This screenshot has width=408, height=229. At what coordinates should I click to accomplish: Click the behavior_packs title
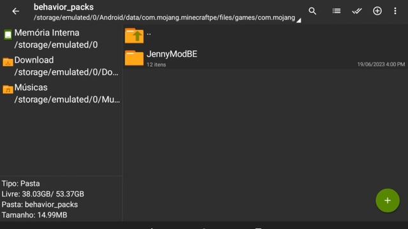[x=64, y=7]
